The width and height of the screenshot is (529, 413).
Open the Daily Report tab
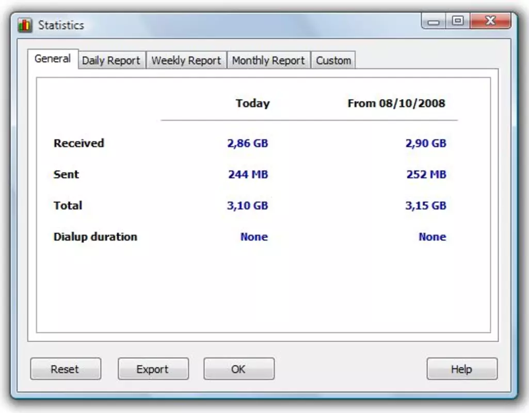coord(111,60)
